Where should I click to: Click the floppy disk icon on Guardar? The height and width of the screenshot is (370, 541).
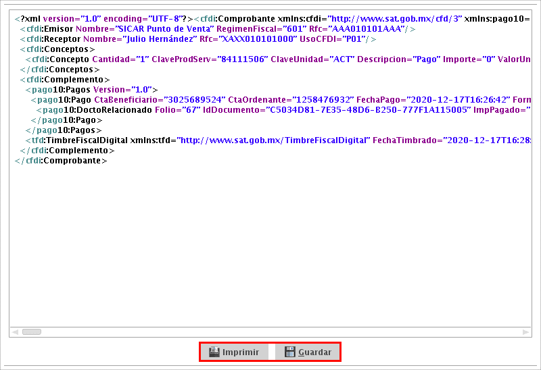(289, 352)
